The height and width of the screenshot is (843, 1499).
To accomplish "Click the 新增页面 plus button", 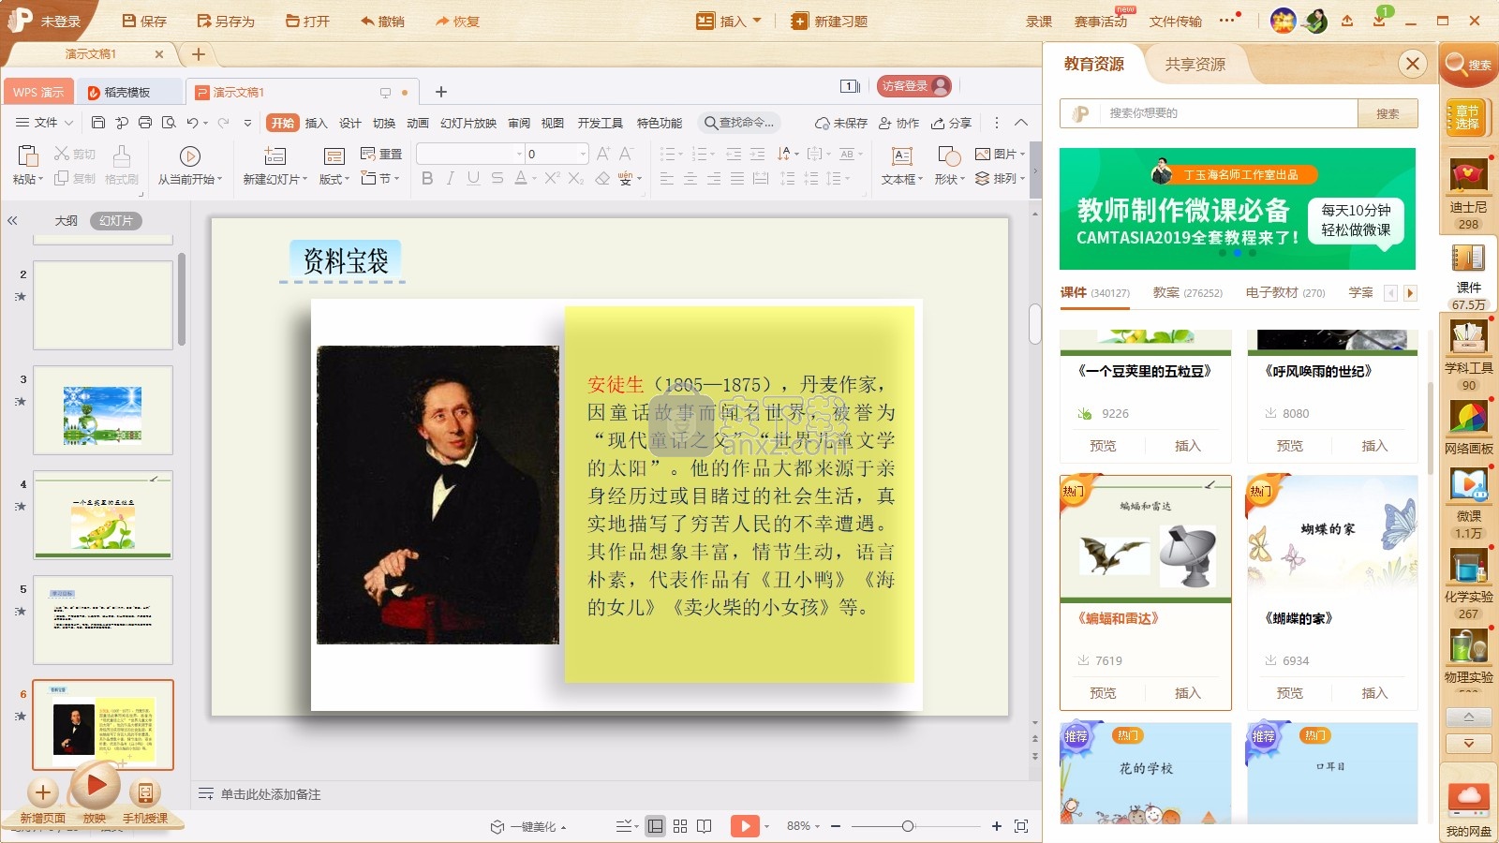I will pos(43,792).
